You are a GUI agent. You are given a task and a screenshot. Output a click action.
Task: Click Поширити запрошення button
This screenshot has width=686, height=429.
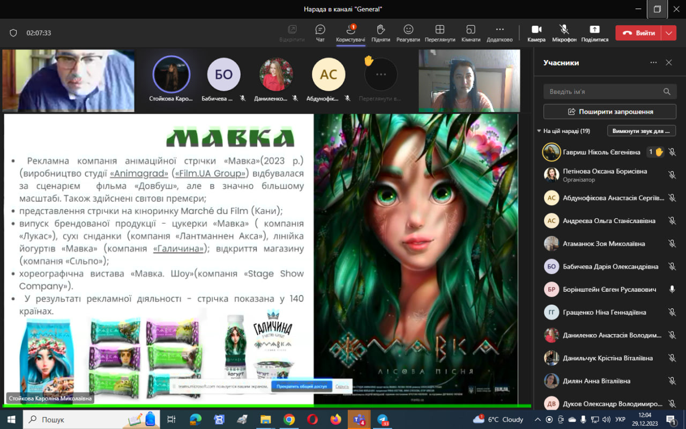tap(610, 112)
